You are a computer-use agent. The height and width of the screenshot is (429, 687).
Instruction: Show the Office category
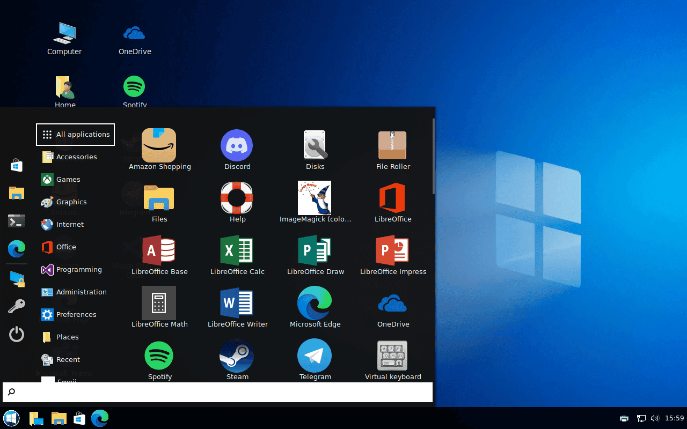coord(75,247)
